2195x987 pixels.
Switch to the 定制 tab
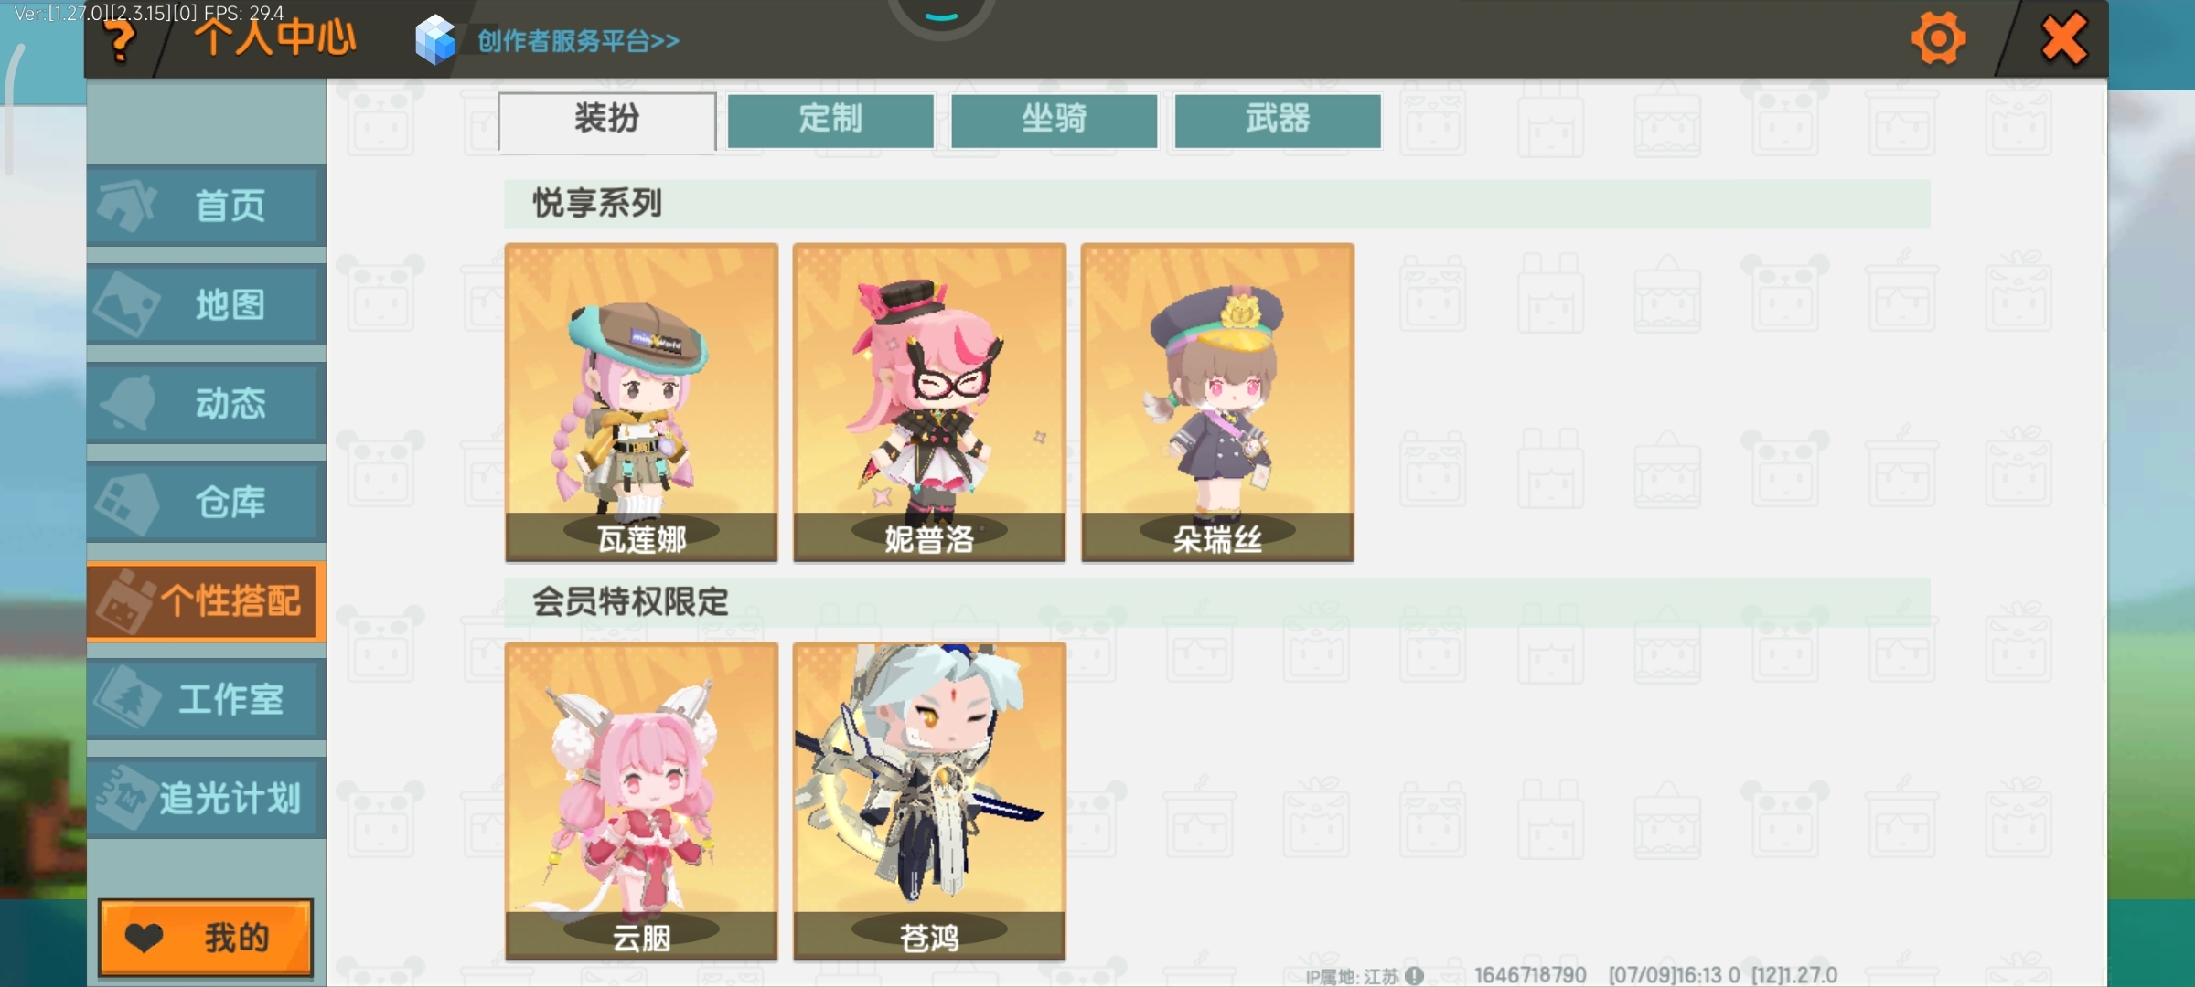[830, 120]
